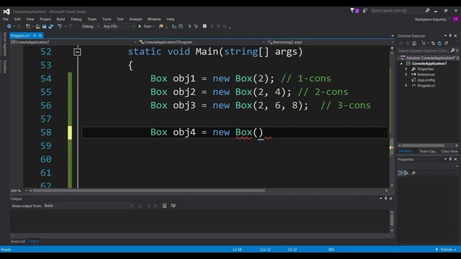Open the notifications flag in the title bar
The width and height of the screenshot is (461, 259).
pyautogui.click(x=352, y=11)
